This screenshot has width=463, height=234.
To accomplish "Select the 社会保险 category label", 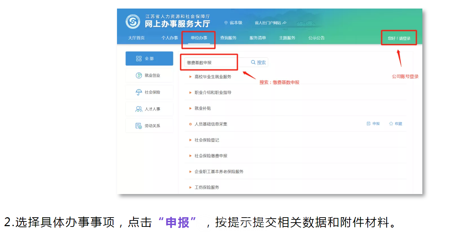I will (152, 92).
